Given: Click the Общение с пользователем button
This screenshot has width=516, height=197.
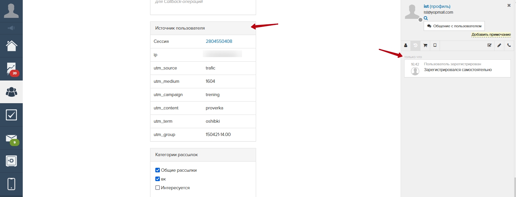Looking at the screenshot, I should [454, 26].
